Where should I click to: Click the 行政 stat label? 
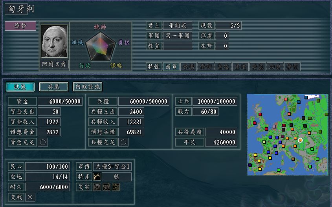pos(85,66)
